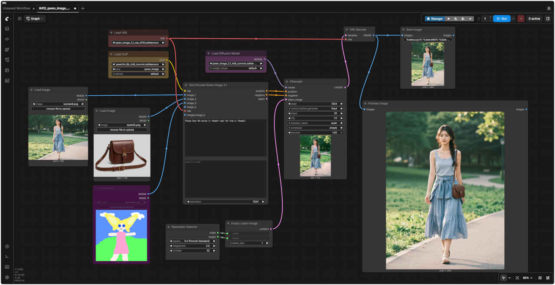Viewport: 555px width, 285px height.
Task: Open the Load CLIP type qwen_image combo
Action: (x=138, y=69)
